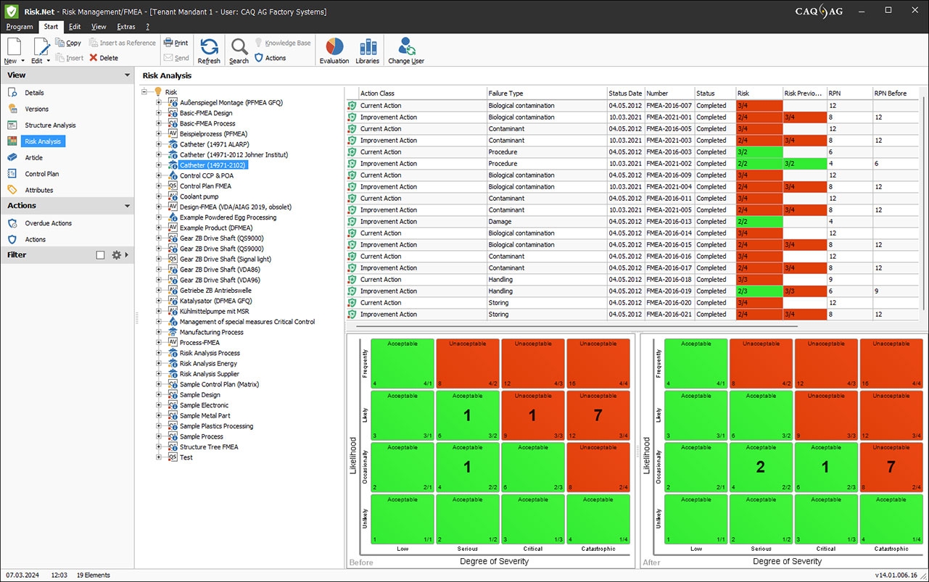This screenshot has width=929, height=582.
Task: Sort table by the Number column header
Action: (669, 93)
